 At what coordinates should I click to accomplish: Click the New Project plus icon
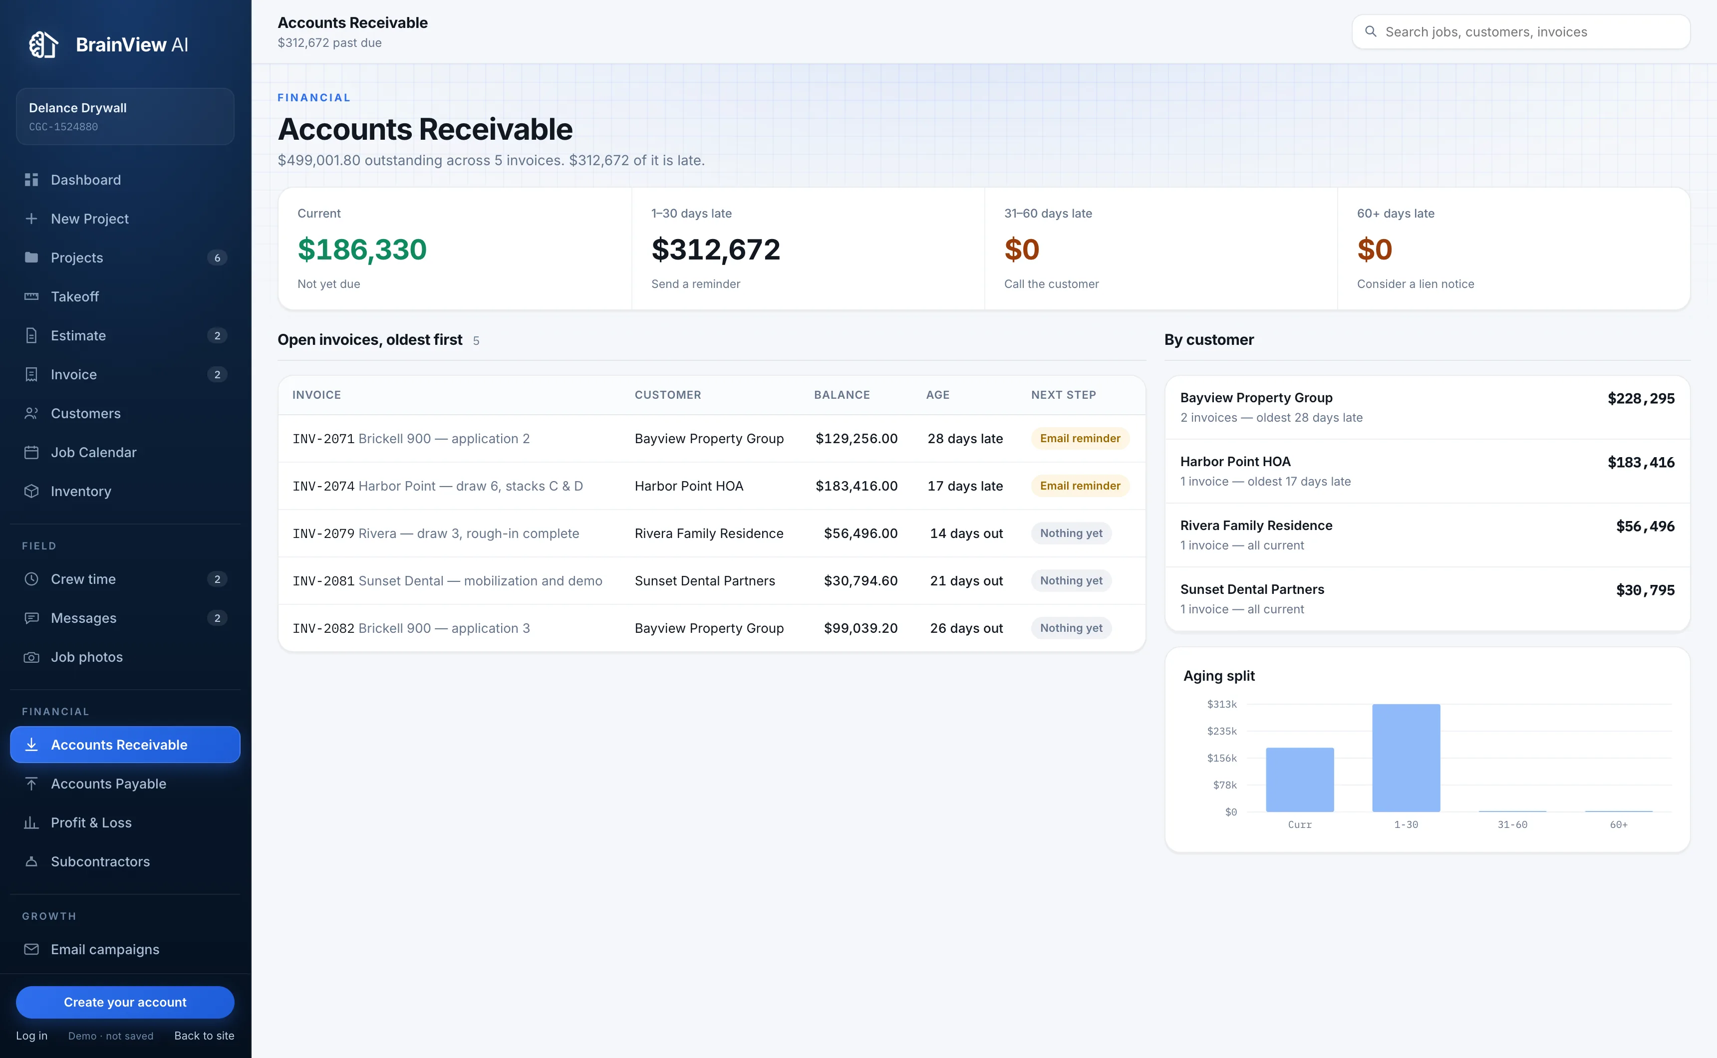(31, 219)
